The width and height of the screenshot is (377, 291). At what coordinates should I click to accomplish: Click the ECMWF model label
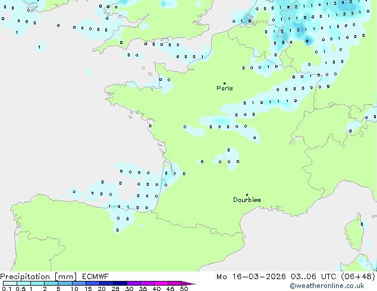96,277
